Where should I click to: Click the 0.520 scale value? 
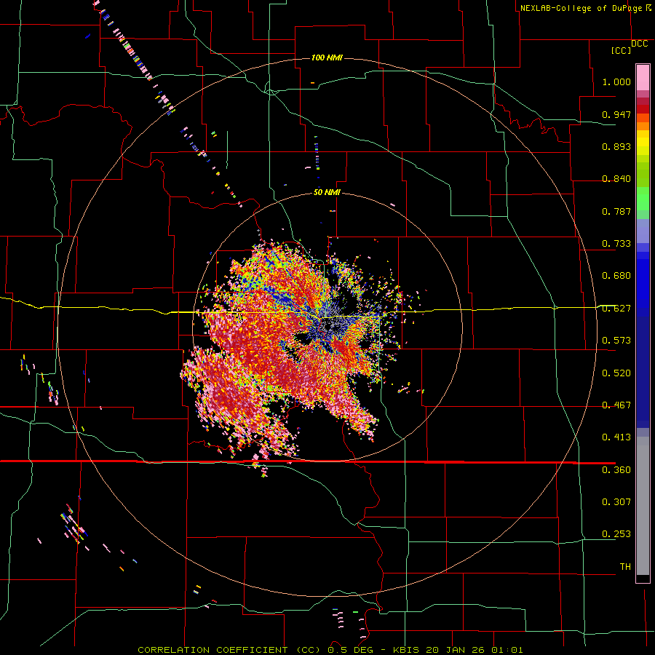click(616, 373)
